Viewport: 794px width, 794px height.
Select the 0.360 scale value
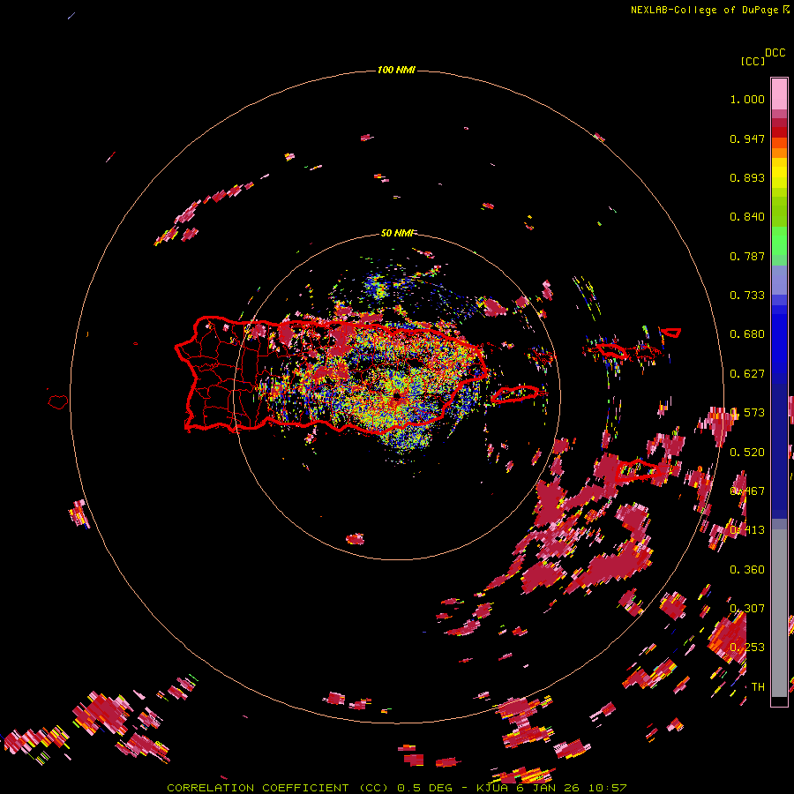747,570
